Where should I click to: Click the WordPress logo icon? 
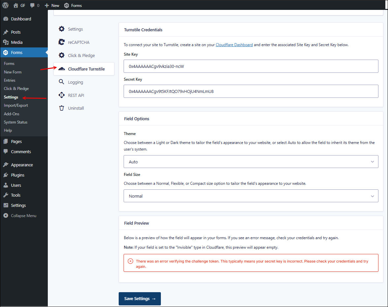[6, 5]
